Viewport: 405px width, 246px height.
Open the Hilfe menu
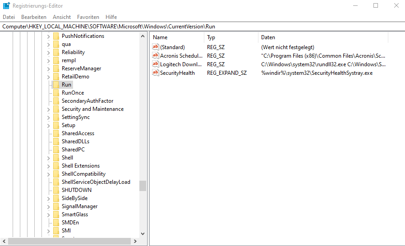click(x=111, y=17)
